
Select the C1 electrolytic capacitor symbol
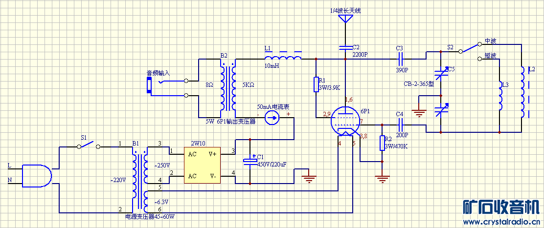click(250, 160)
